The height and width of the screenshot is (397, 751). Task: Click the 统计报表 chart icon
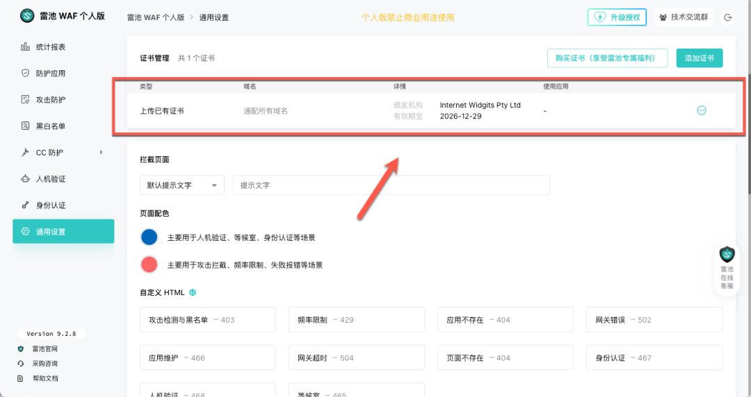[x=25, y=47]
